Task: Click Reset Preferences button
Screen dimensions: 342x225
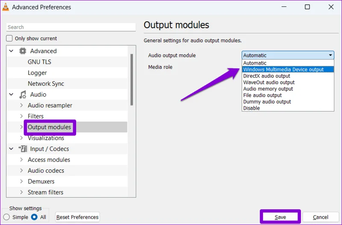Action: tap(77, 217)
